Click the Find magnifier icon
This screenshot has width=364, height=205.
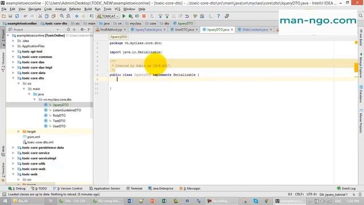(x=62, y=16)
